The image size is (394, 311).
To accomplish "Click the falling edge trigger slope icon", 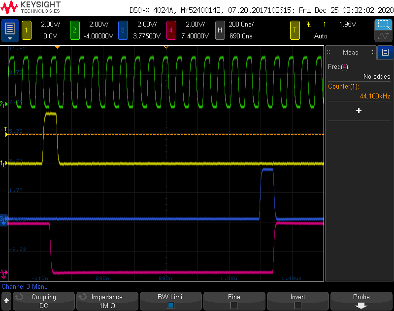I will click(309, 24).
